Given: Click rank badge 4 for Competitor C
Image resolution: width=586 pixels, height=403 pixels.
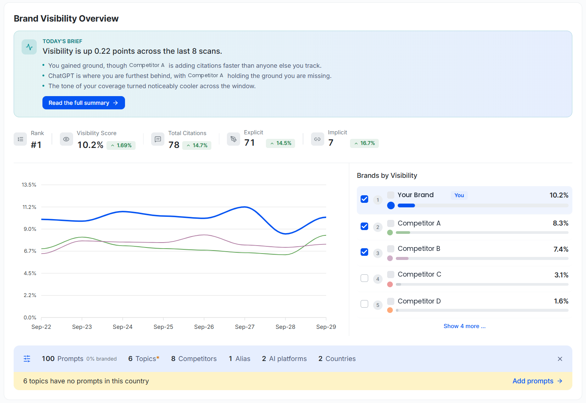Looking at the screenshot, I should coord(378,279).
